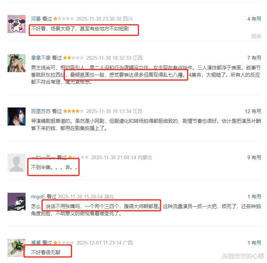Open ringoE's purple avatar image

pos(17,202)
